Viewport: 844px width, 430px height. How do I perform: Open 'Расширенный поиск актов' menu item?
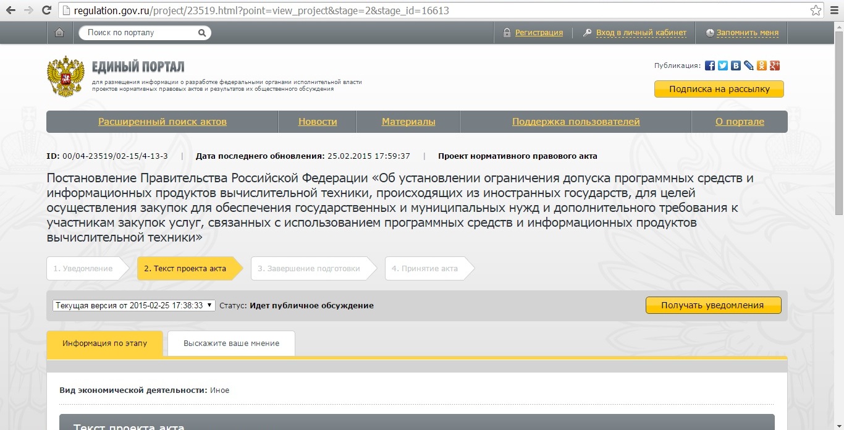click(162, 122)
